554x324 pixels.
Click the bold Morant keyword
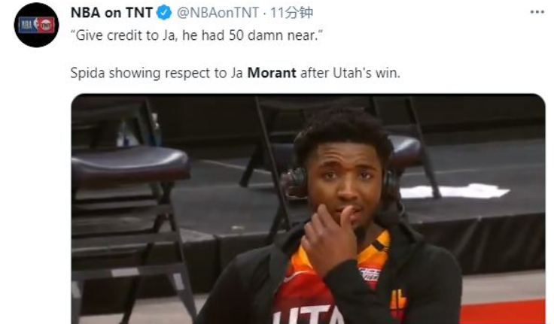click(x=272, y=73)
